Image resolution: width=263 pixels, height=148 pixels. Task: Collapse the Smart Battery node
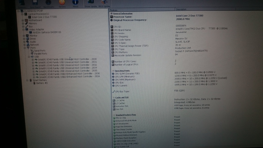click(x=27, y=80)
